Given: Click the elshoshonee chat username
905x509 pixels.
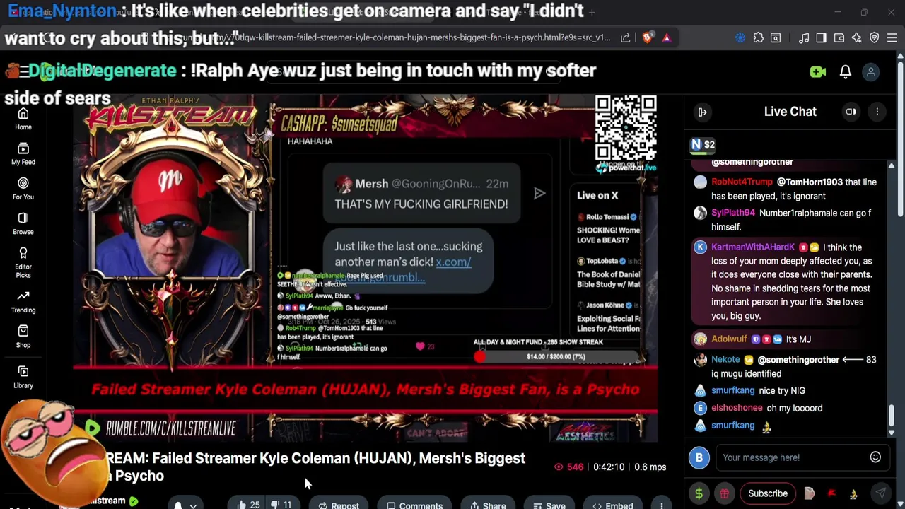Looking at the screenshot, I should click(x=737, y=408).
